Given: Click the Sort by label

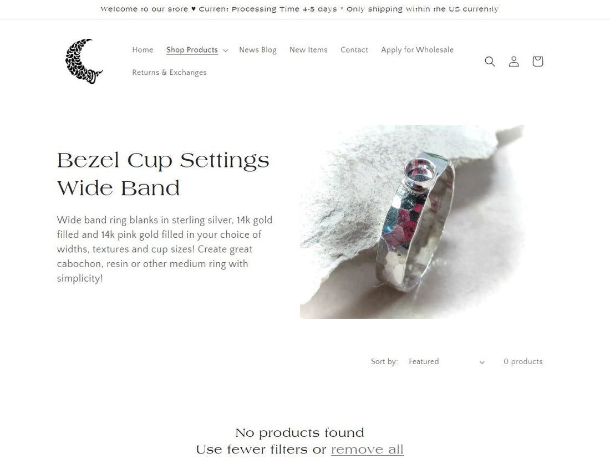Looking at the screenshot, I should [384, 362].
